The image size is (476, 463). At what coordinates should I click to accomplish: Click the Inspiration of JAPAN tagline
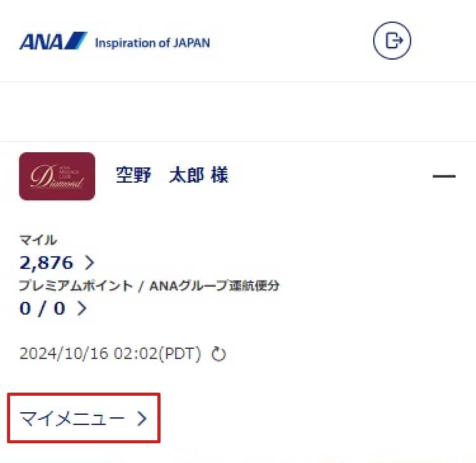tap(152, 42)
